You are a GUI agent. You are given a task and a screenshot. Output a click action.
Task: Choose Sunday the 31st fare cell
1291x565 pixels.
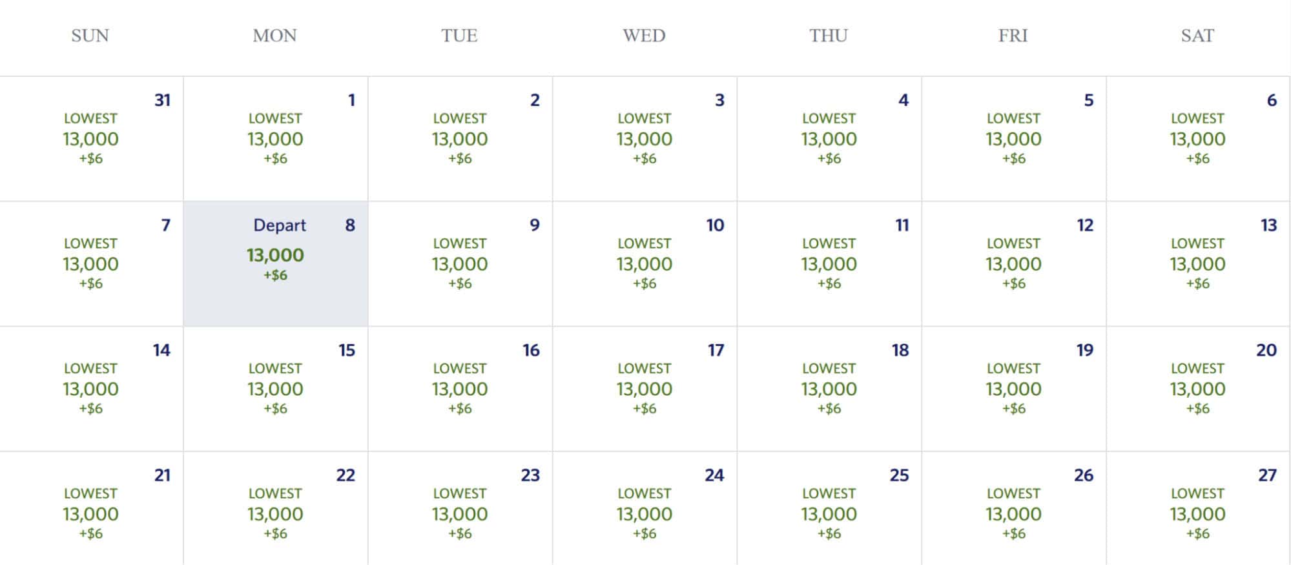tap(91, 139)
